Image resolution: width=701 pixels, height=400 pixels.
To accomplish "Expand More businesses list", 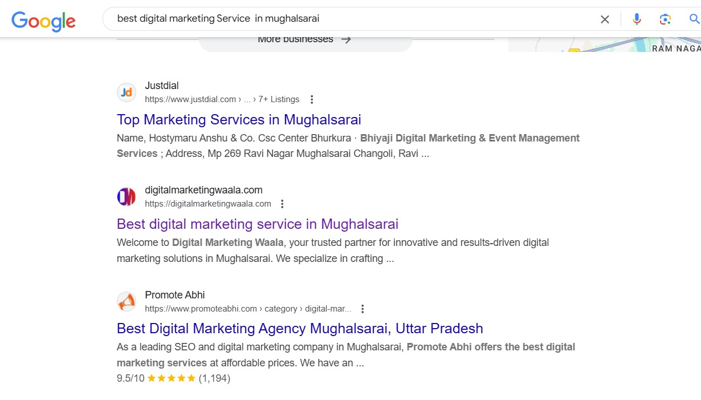I will [305, 40].
